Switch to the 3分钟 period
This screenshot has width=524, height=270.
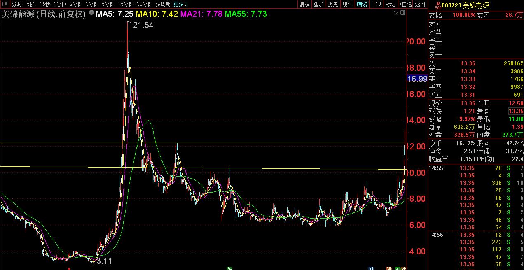coord(92,4)
